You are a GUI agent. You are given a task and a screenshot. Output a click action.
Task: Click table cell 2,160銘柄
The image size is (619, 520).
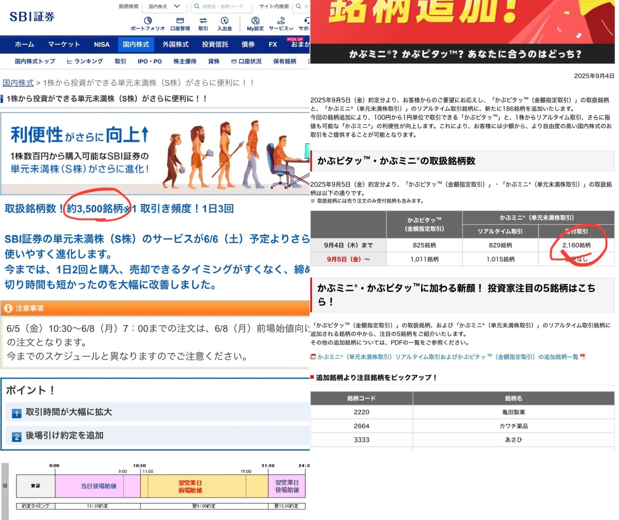pyautogui.click(x=576, y=245)
